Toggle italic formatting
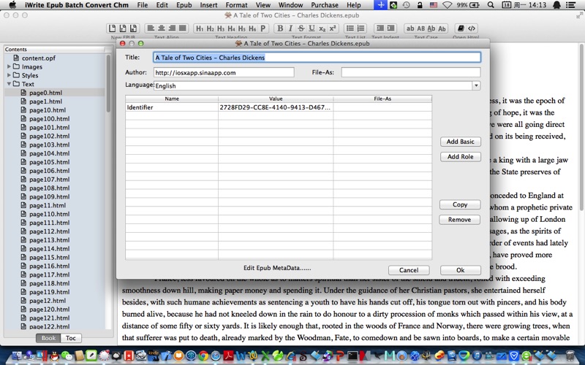The width and height of the screenshot is (585, 365). tap(290, 28)
